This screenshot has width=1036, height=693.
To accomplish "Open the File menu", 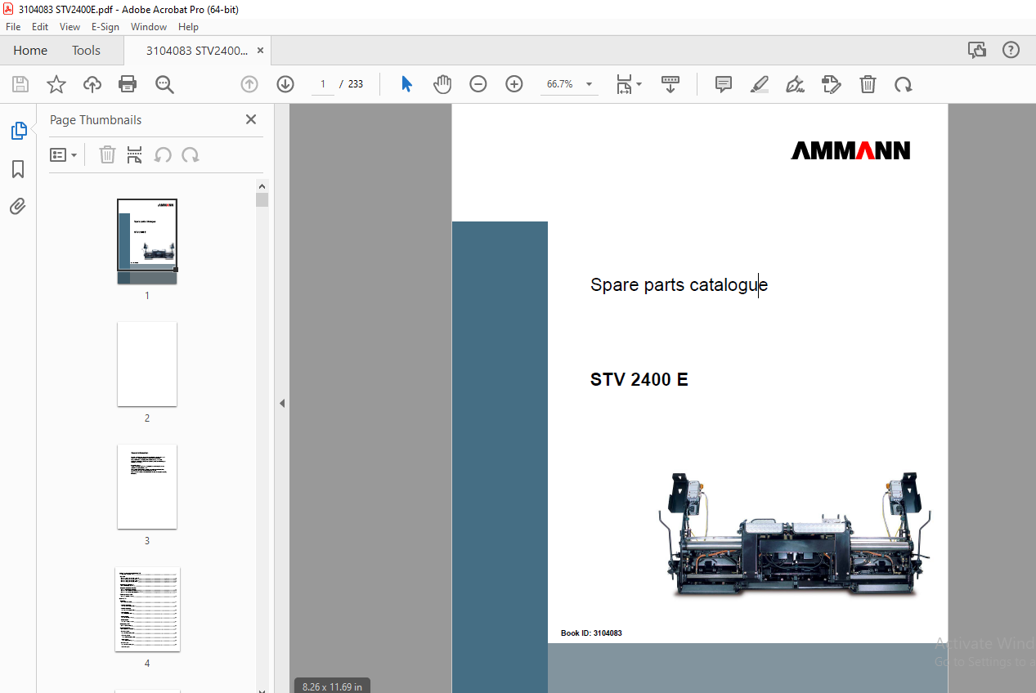I will pyautogui.click(x=13, y=27).
